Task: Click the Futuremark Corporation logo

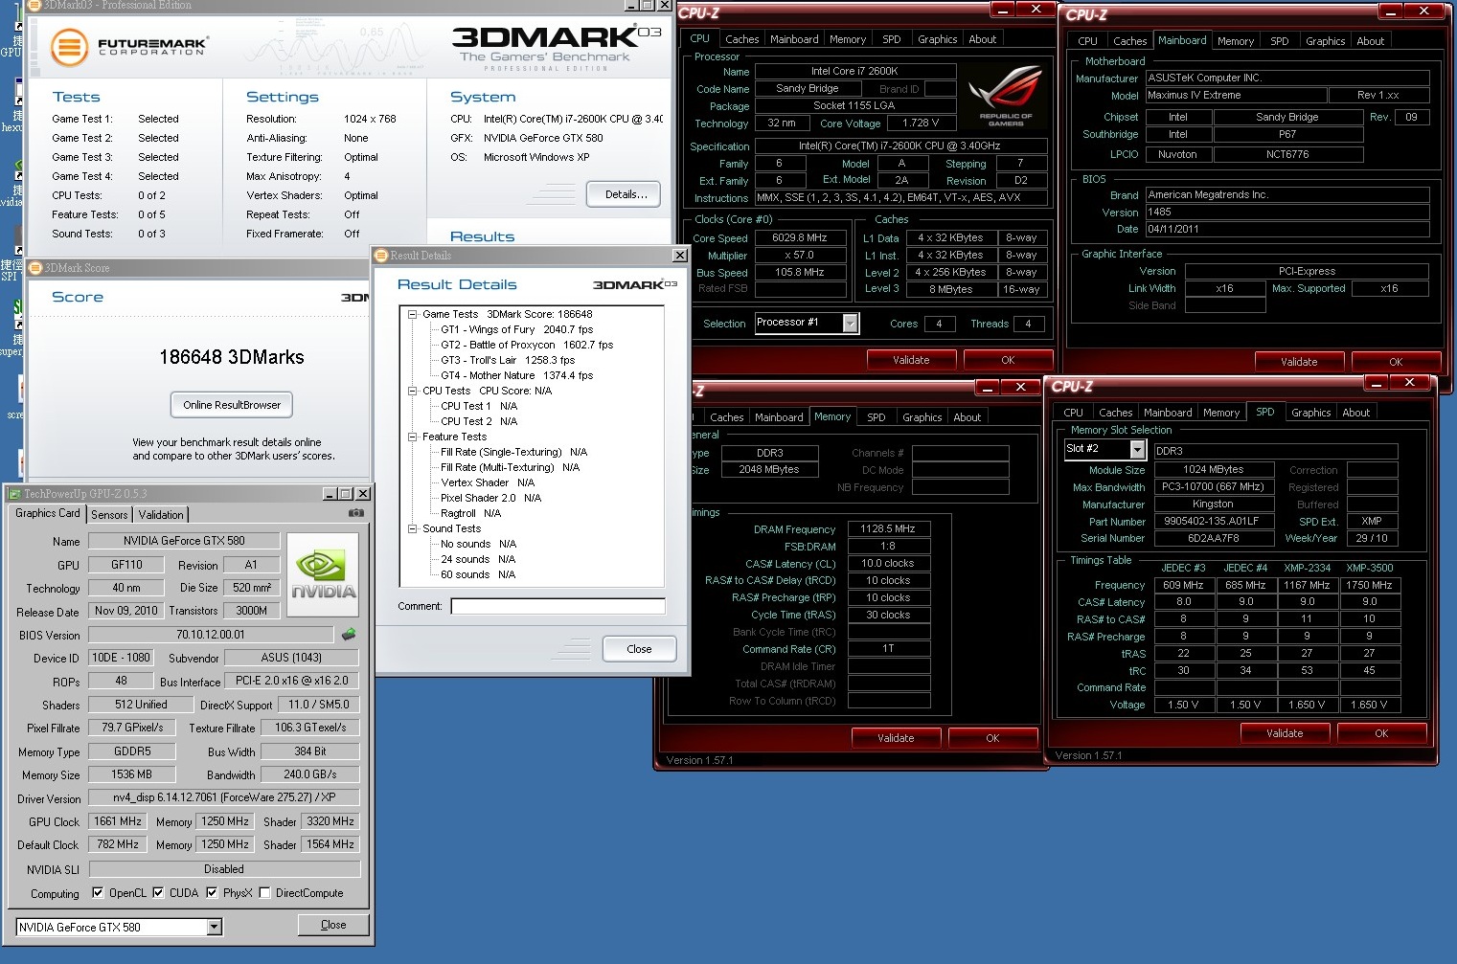Action: pos(127,46)
